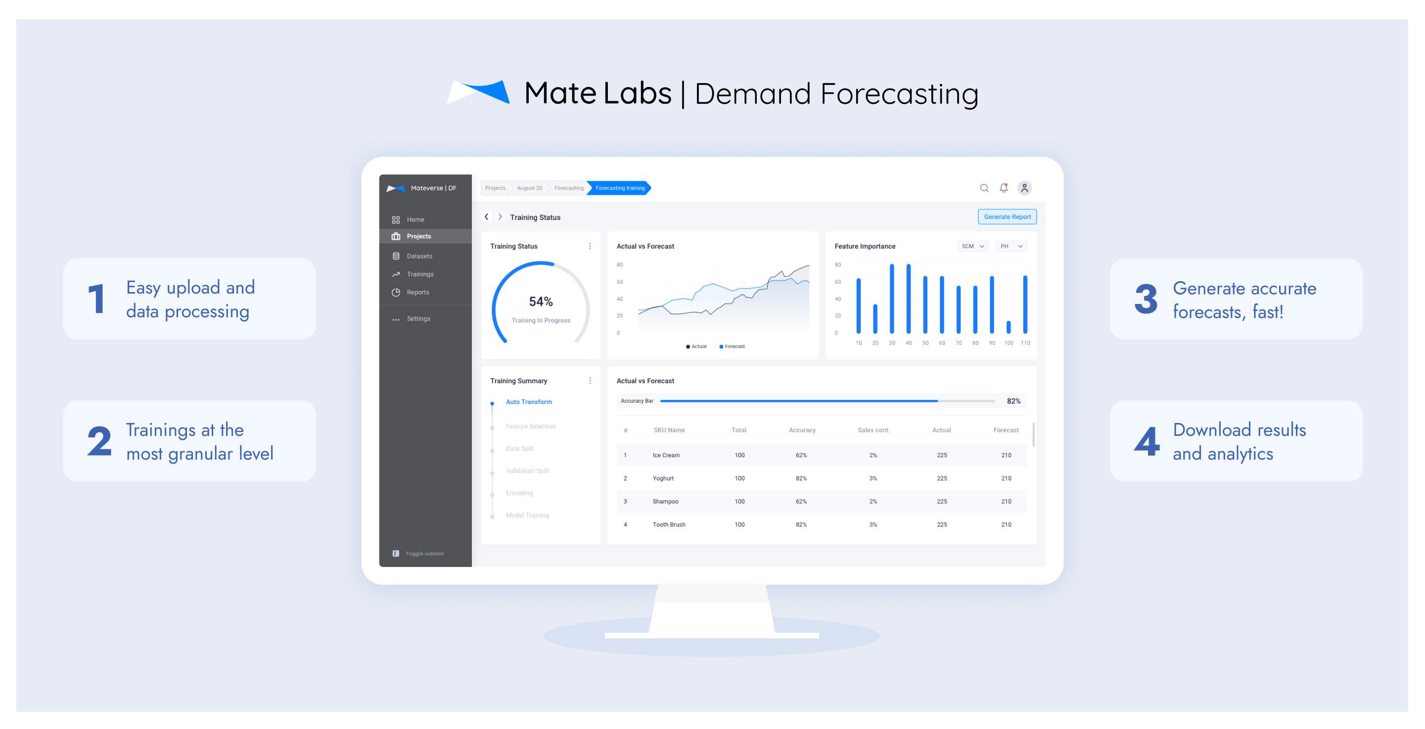Viewport: 1425px width, 729px height.
Task: Select the PH dropdown in Feature Importance
Action: [x=1008, y=247]
